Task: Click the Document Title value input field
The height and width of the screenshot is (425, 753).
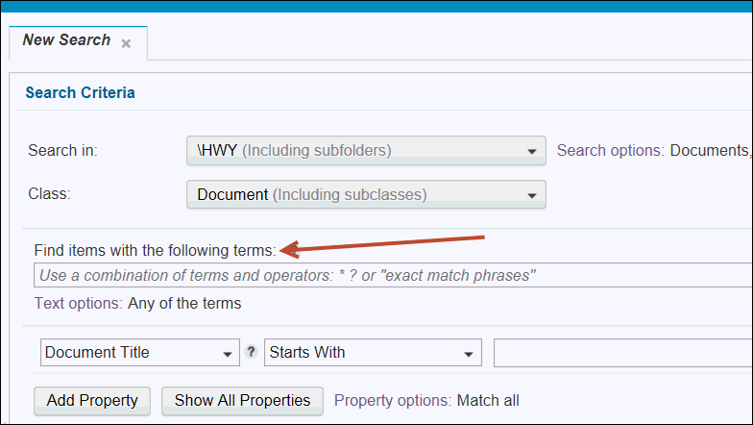Action: 622,352
